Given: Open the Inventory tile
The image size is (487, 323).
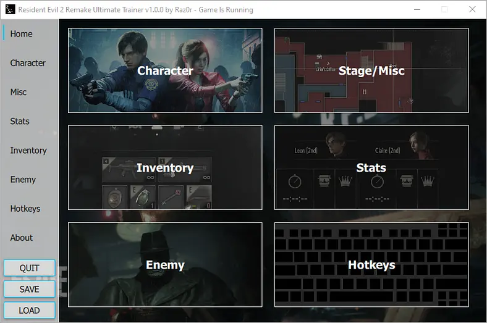Looking at the screenshot, I should (165, 167).
